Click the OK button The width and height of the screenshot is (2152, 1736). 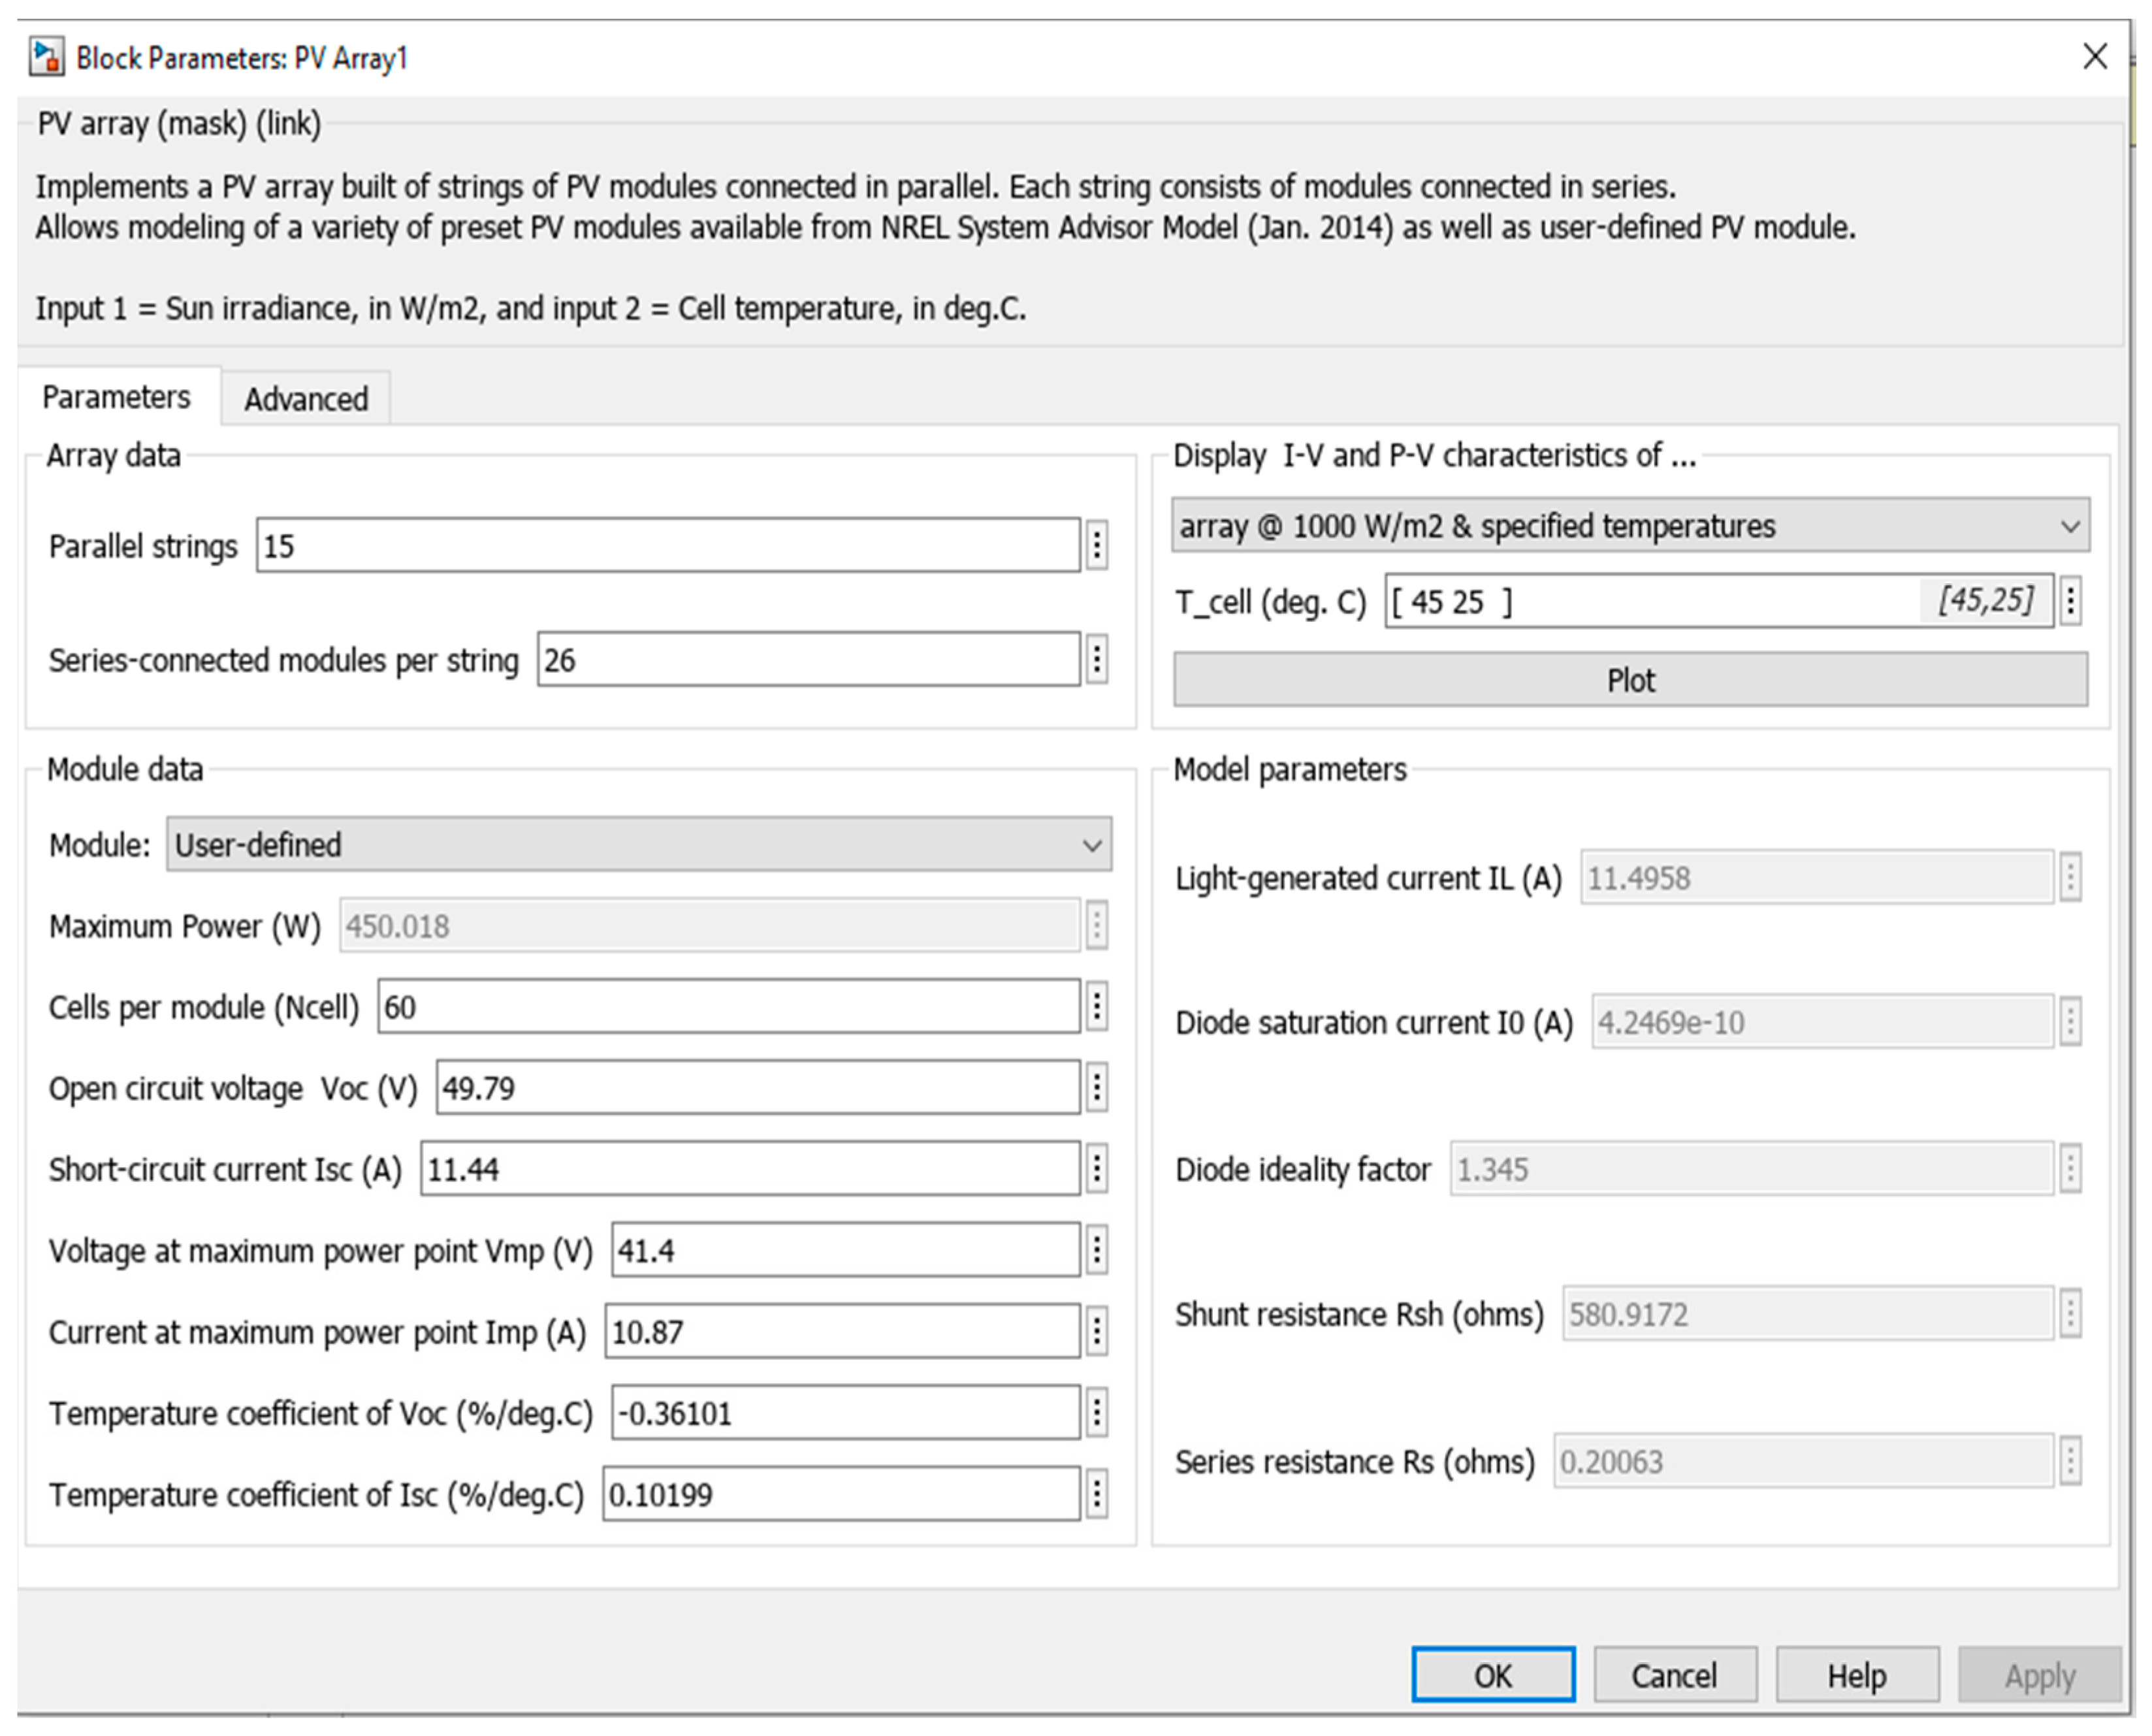pyautogui.click(x=1492, y=1675)
